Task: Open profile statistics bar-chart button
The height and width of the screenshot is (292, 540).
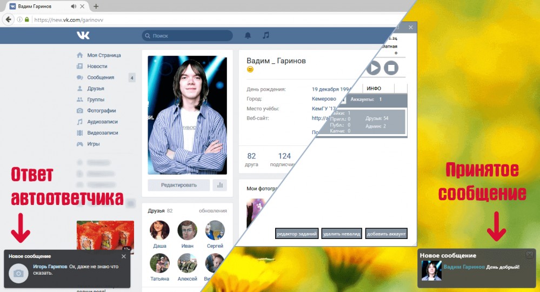Action: [x=219, y=185]
